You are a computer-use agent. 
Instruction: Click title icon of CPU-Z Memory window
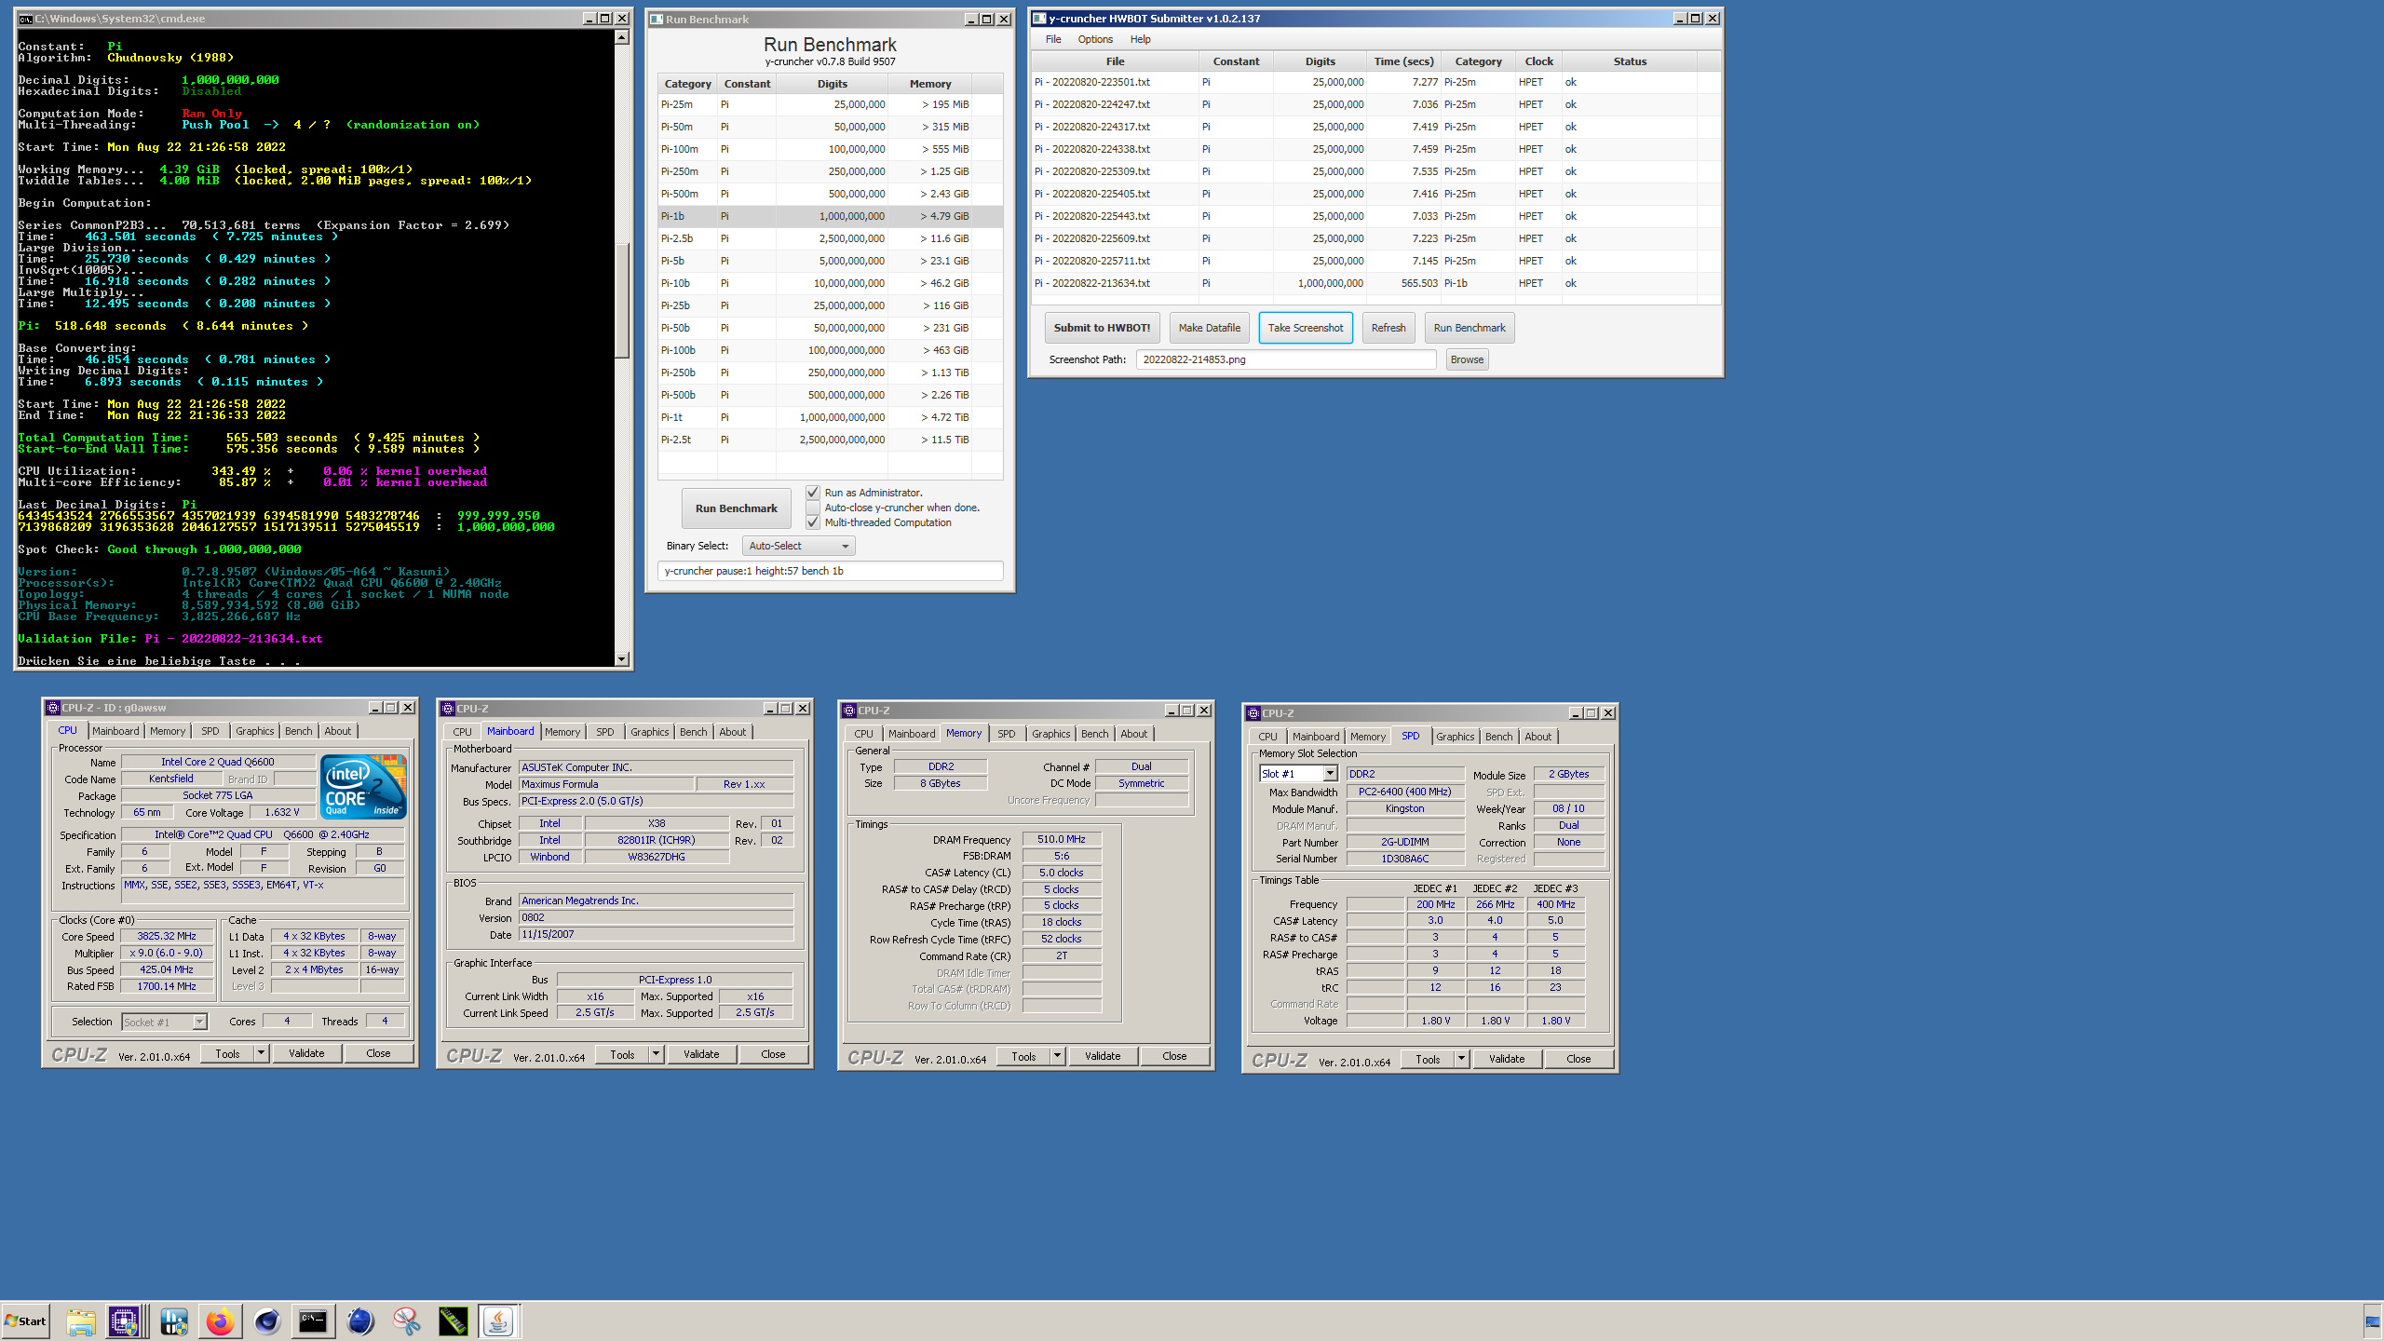pyautogui.click(x=849, y=711)
